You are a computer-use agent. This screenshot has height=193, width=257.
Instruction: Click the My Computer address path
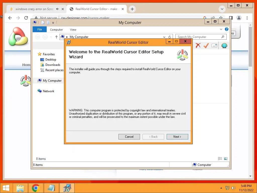(x=79, y=37)
